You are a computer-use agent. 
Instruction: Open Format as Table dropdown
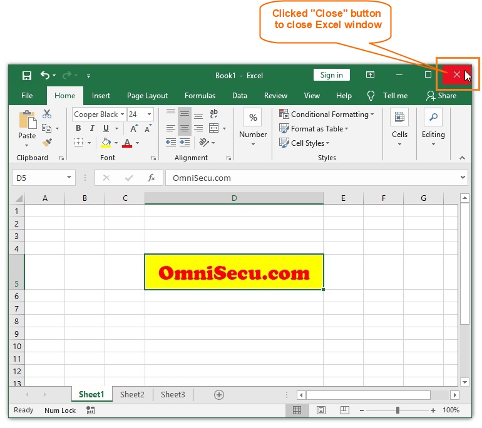[314, 129]
